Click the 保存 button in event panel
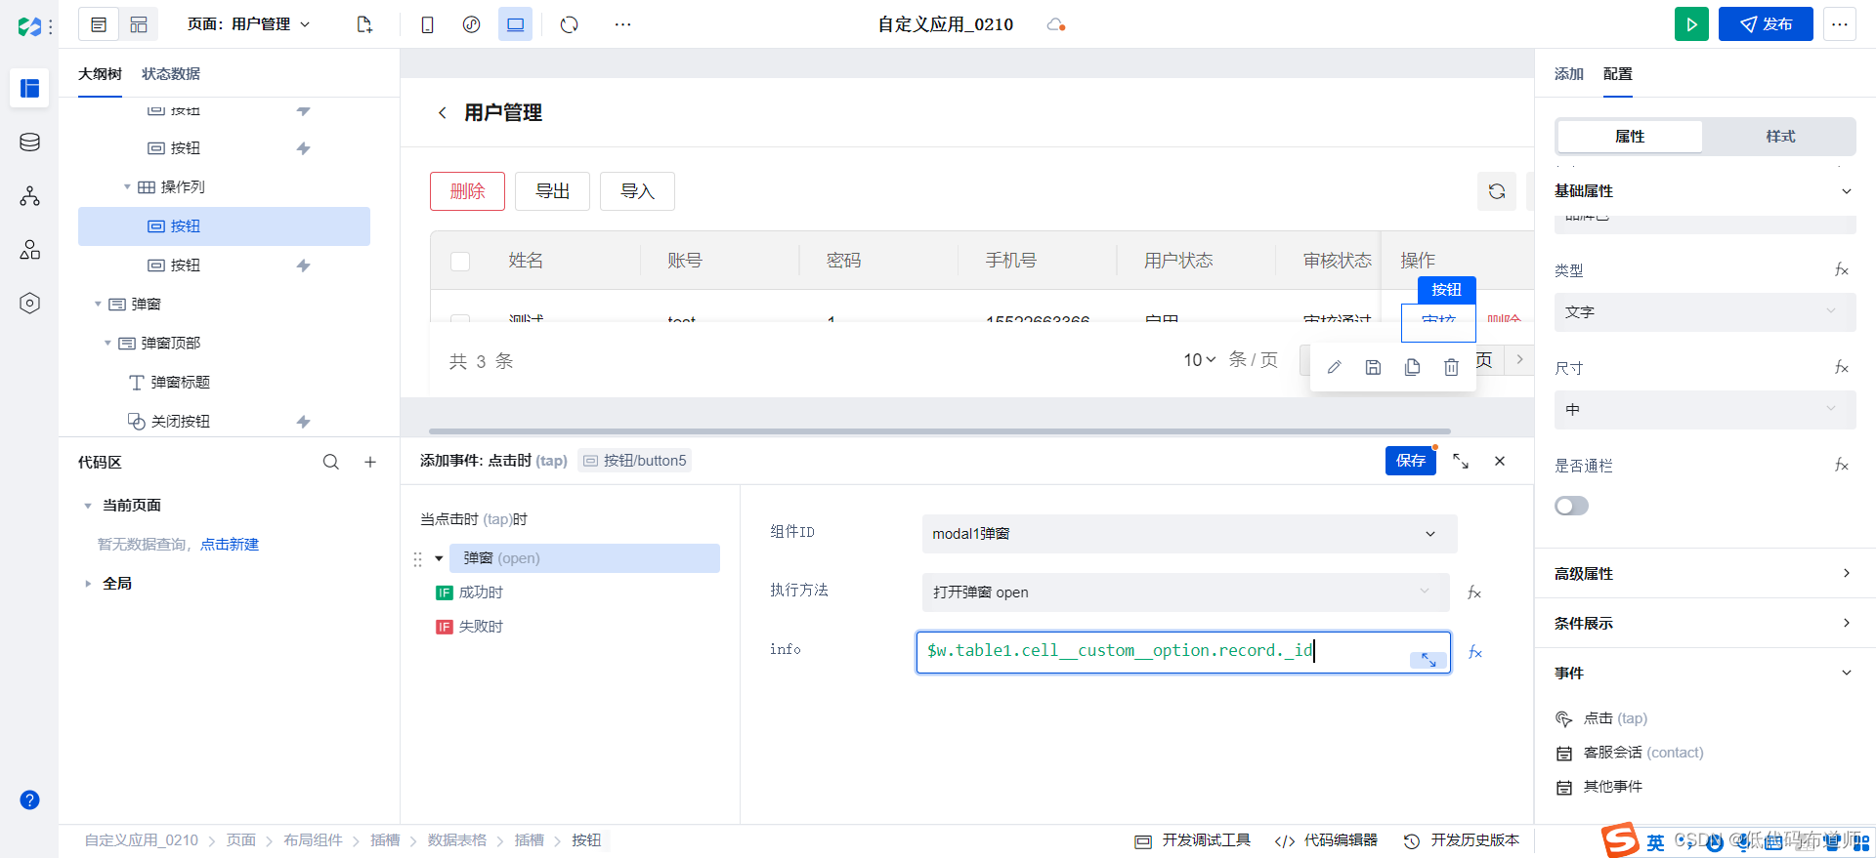This screenshot has height=858, width=1876. (1411, 461)
